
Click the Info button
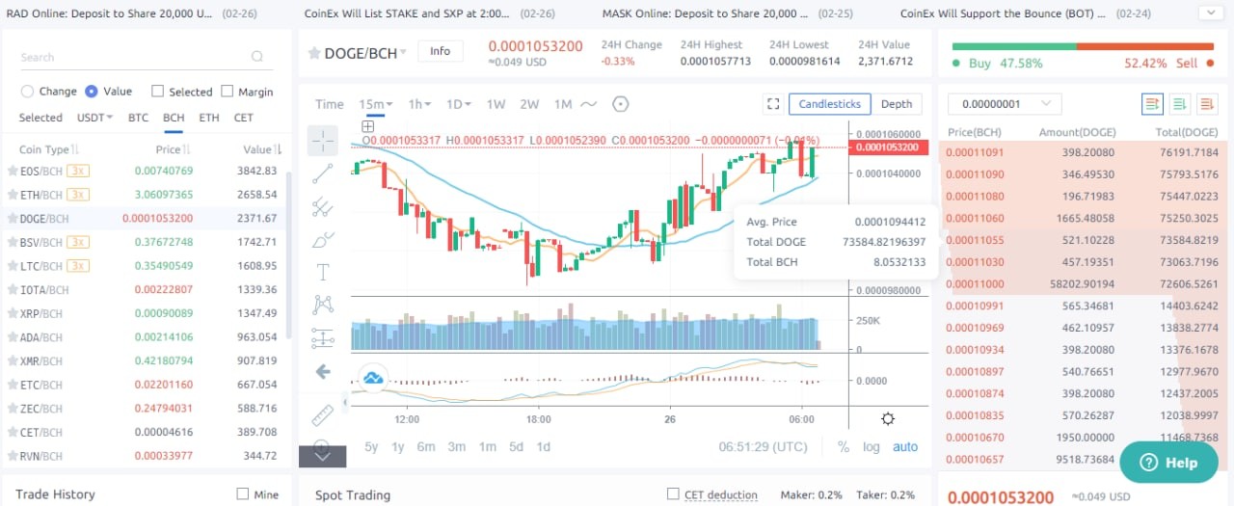click(x=440, y=51)
